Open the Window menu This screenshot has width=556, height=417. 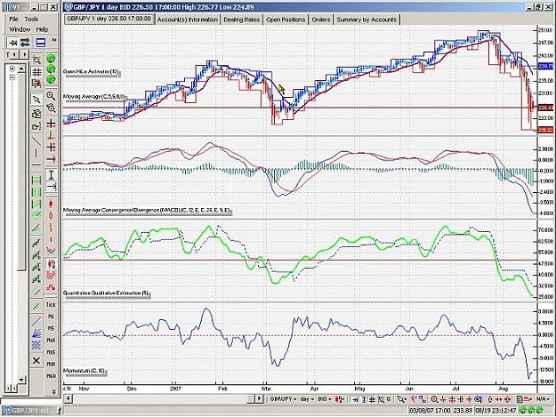click(20, 29)
